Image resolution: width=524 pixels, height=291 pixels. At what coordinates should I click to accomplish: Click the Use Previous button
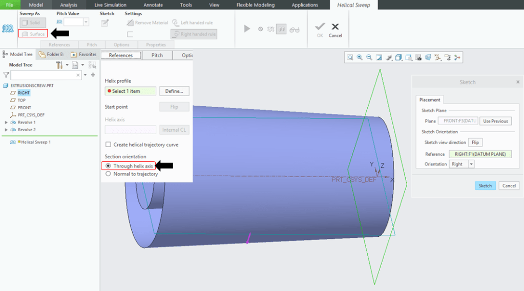495,121
